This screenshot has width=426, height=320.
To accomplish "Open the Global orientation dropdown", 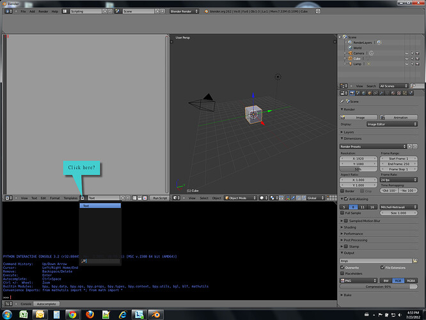I will pos(316,198).
